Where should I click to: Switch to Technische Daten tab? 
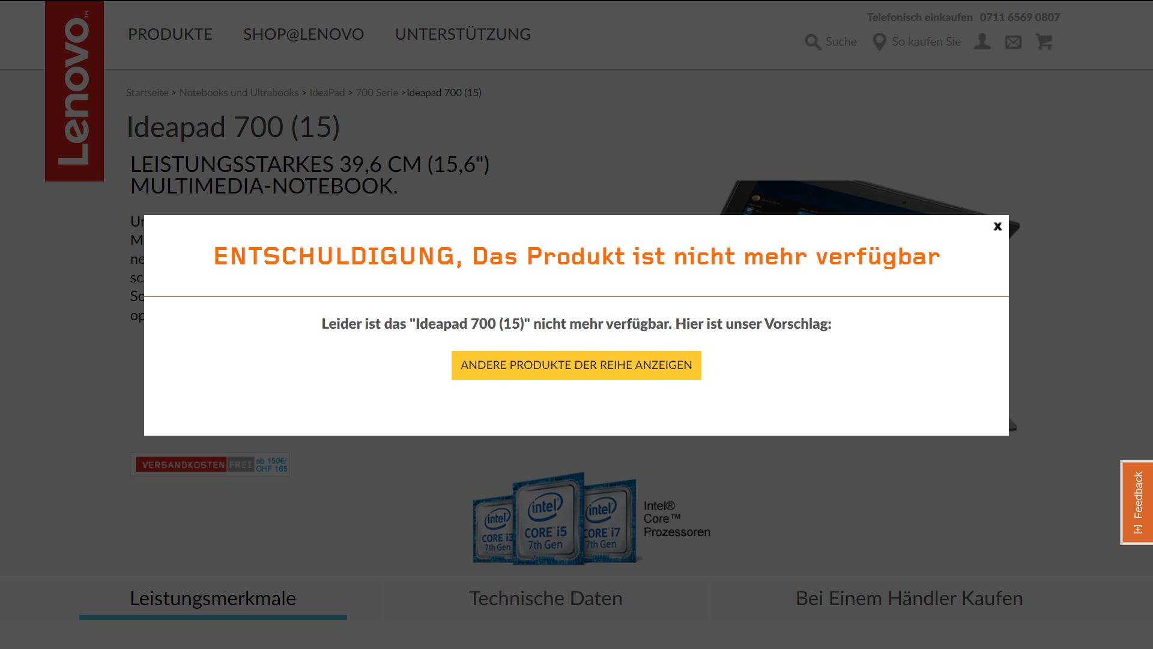(545, 599)
